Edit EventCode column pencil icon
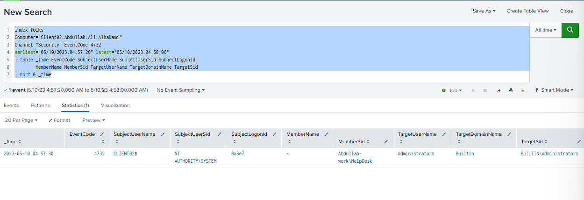584x200 pixels. [x=102, y=134]
